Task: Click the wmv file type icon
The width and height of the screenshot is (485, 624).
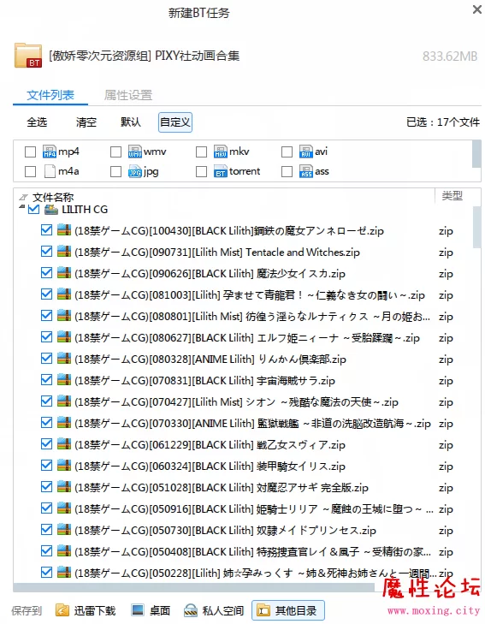Action: click(x=135, y=152)
